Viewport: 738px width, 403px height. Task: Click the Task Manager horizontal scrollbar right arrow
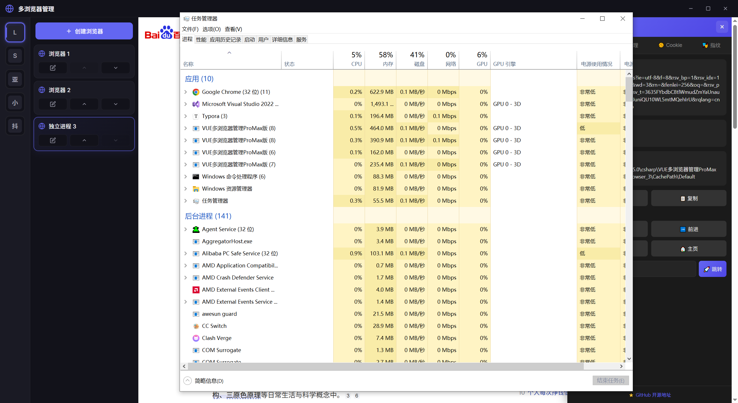(621, 366)
